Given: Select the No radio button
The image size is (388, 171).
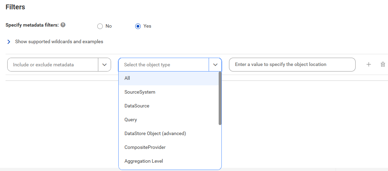Looking at the screenshot, I should click(100, 26).
